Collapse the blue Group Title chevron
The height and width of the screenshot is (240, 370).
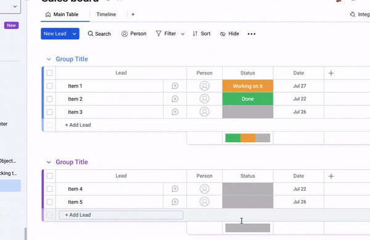(49, 59)
